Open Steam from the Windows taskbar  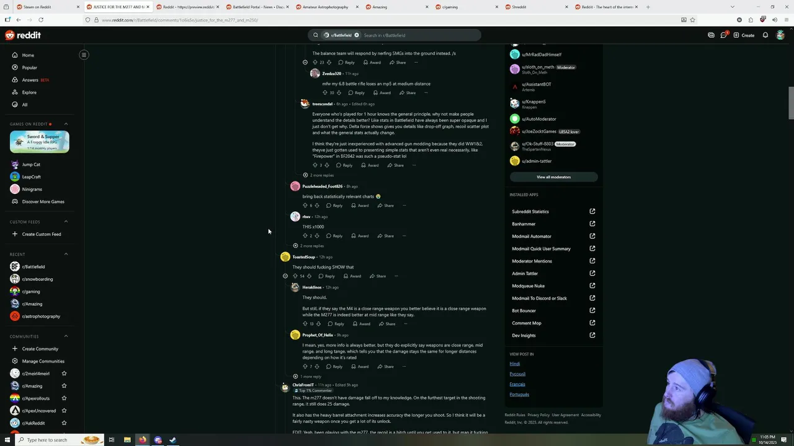coord(173,440)
